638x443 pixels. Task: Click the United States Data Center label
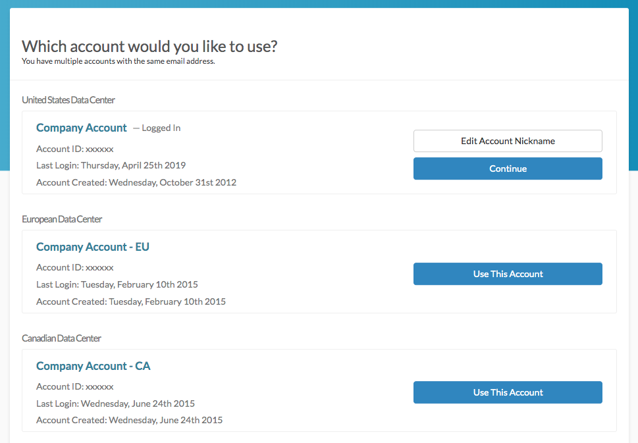[68, 100]
